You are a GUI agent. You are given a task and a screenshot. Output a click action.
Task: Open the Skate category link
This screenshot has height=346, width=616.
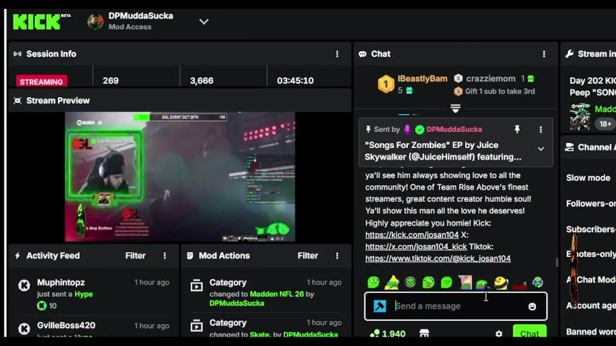[260, 334]
